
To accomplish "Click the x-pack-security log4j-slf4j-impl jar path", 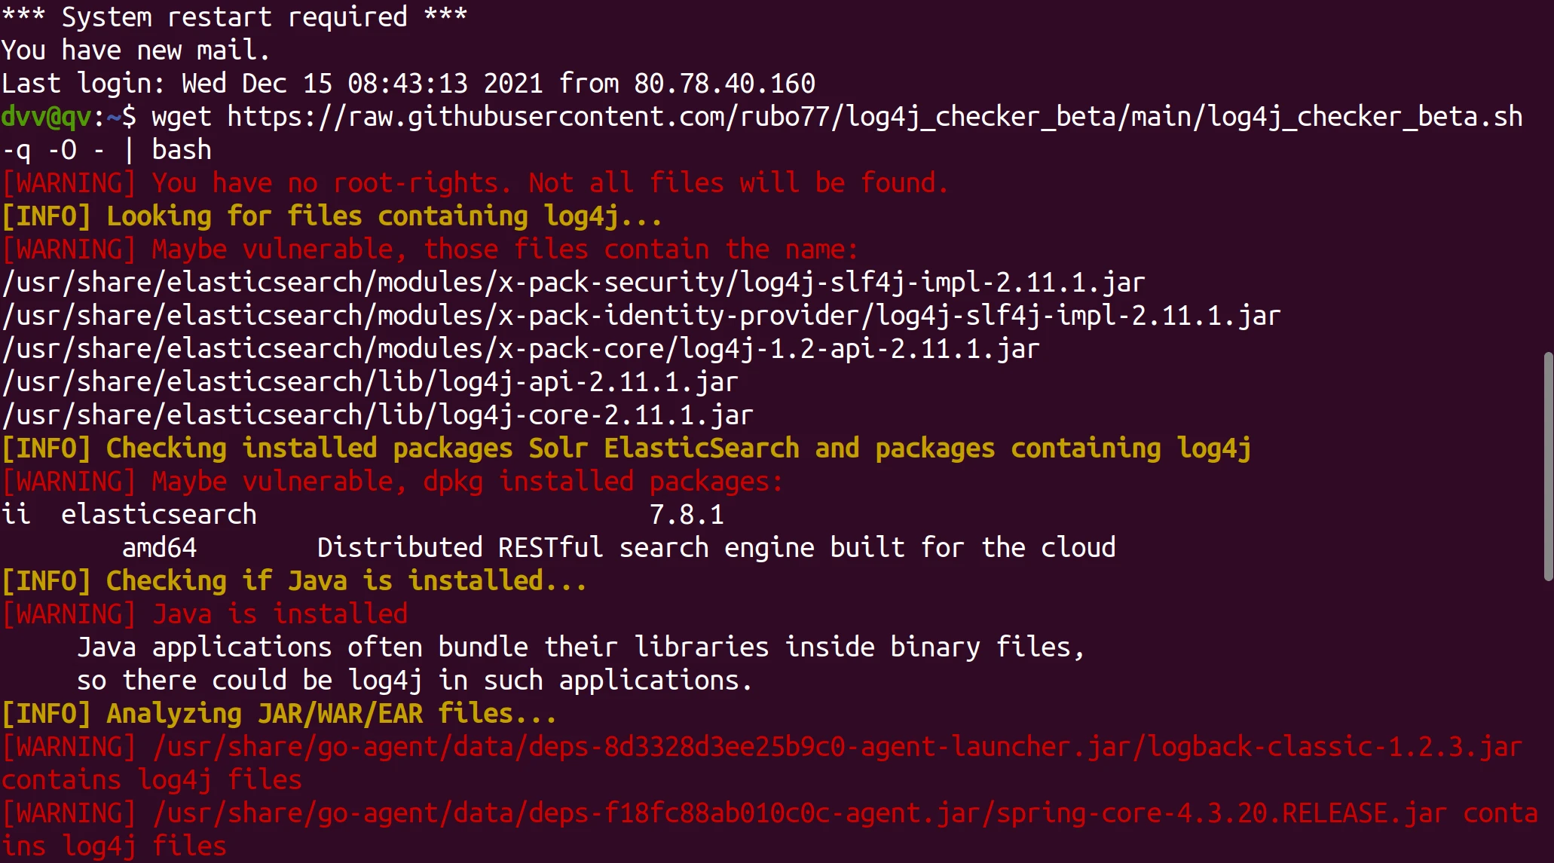I will [x=573, y=283].
